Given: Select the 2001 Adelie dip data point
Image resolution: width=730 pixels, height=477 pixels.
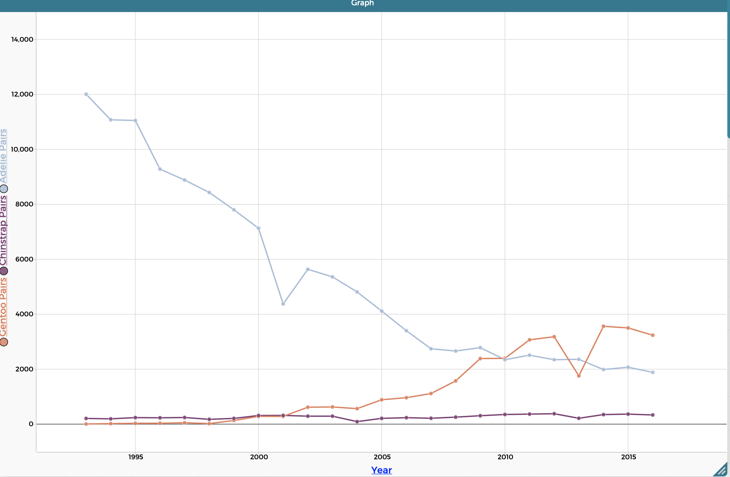Looking at the screenshot, I should (x=283, y=304).
